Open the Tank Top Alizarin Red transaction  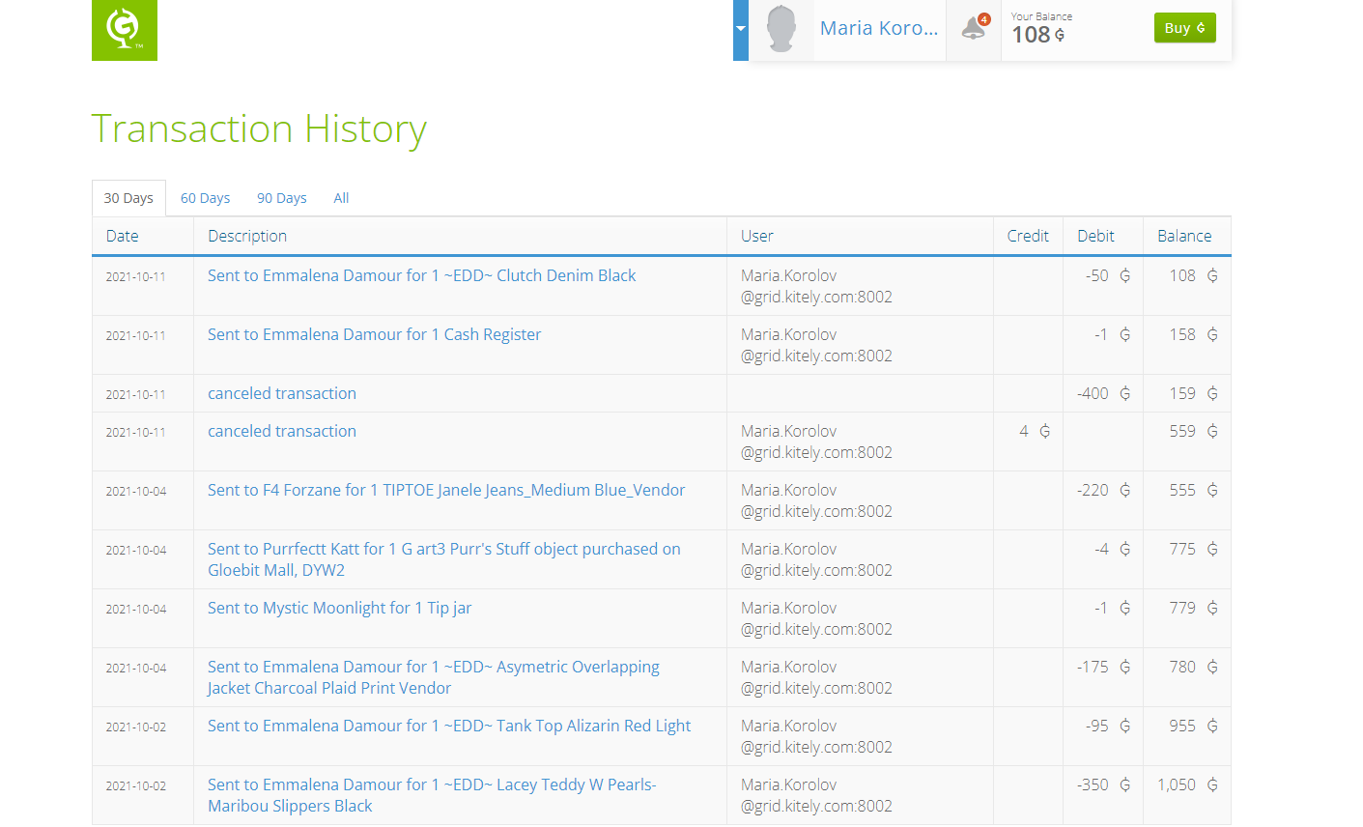449,726
